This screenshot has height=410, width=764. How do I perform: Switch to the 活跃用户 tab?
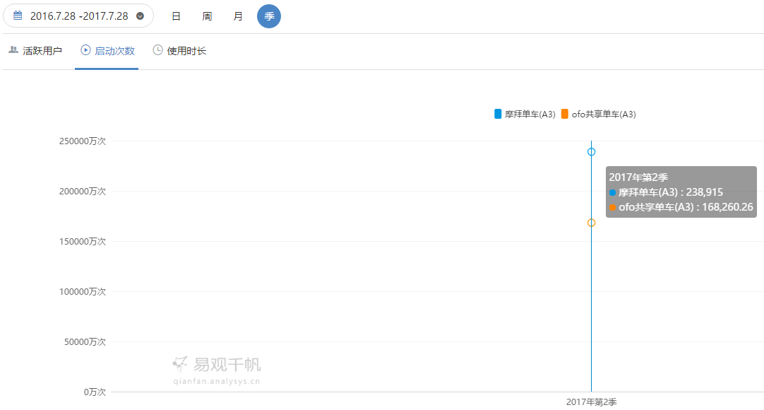click(x=42, y=51)
